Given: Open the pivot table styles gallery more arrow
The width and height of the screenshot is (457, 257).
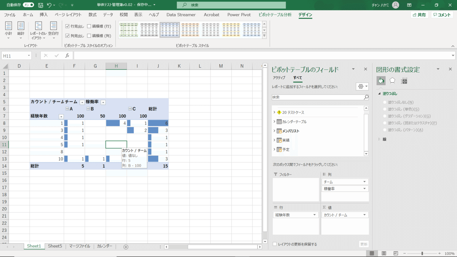Looking at the screenshot, I should (264, 36).
